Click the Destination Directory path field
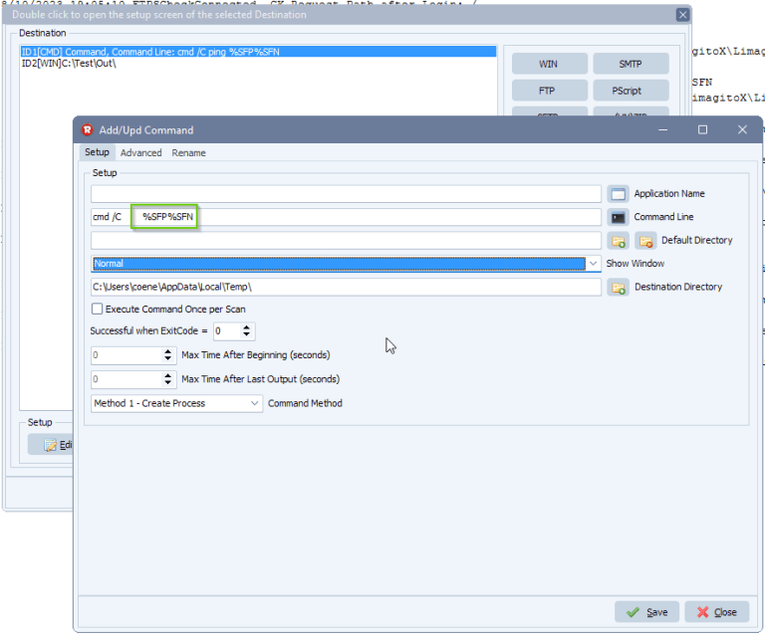The image size is (765, 638). 346,288
